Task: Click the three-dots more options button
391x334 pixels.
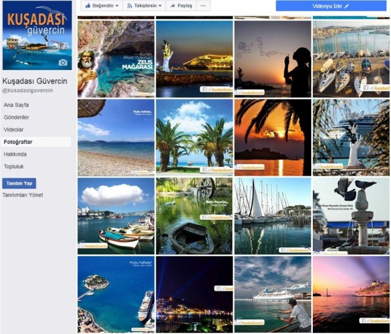Action: [203, 5]
